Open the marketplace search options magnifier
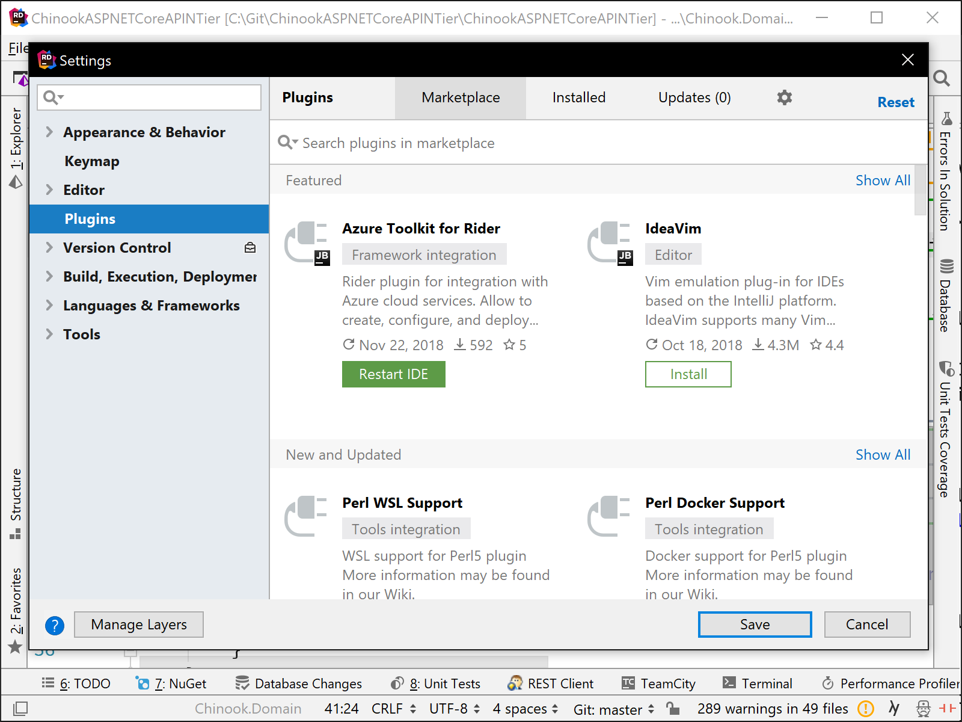 [287, 143]
